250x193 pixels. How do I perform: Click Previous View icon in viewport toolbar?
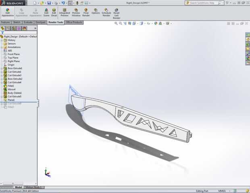point(125,23)
